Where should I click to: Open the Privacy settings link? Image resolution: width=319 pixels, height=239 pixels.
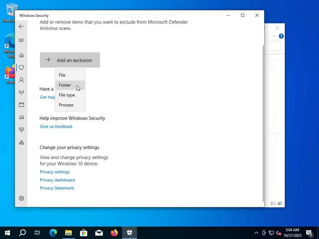pos(55,172)
